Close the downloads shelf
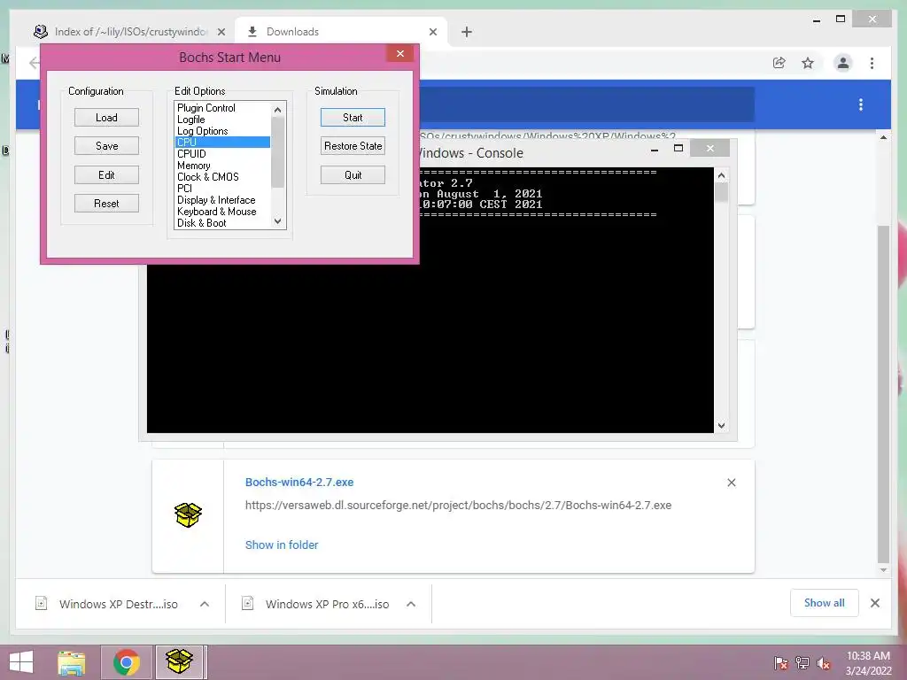The width and height of the screenshot is (907, 680). [874, 603]
